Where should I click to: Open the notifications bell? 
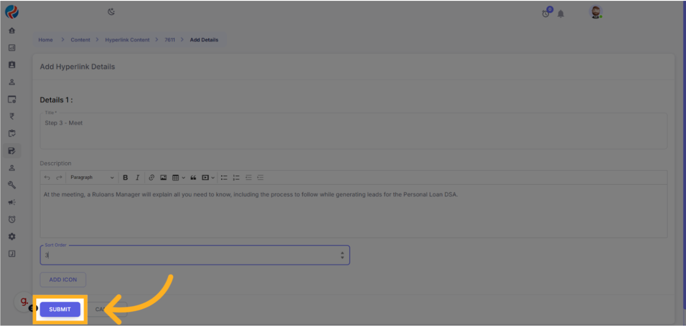(561, 14)
